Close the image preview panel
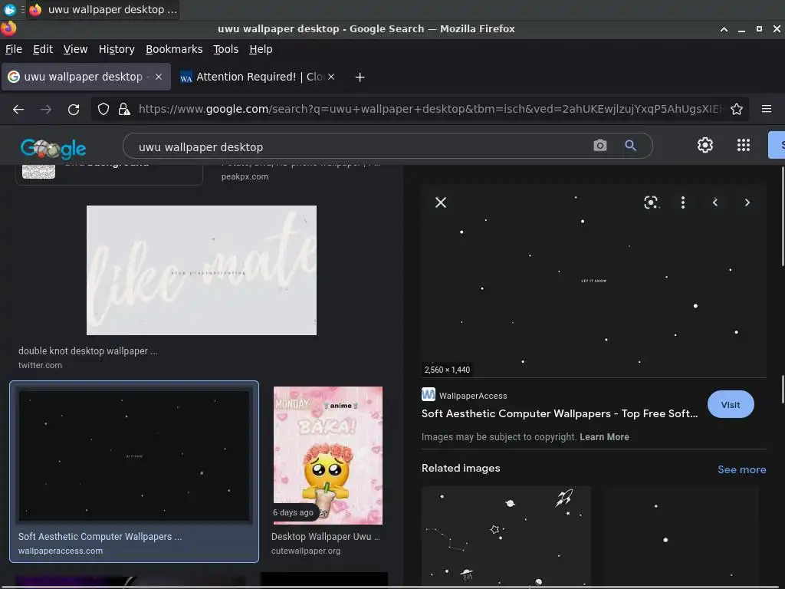785x589 pixels. point(441,202)
